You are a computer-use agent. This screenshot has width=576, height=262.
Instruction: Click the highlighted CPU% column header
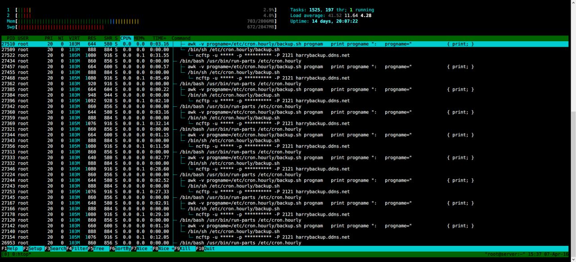coord(126,38)
